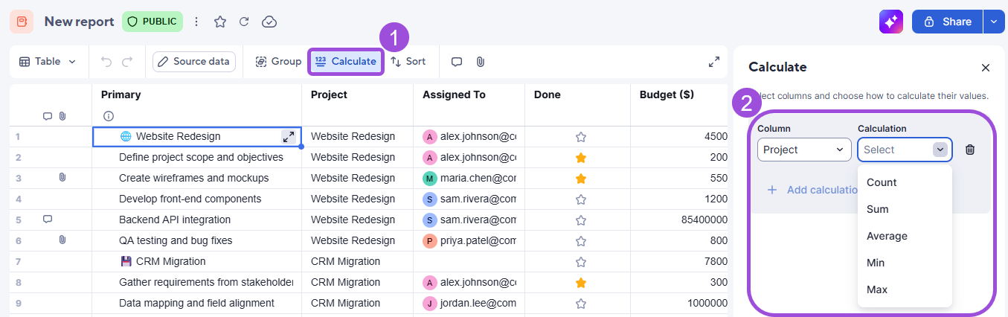Click the paperclip icon in header row
The image size is (1008, 317).
pyautogui.click(x=62, y=116)
